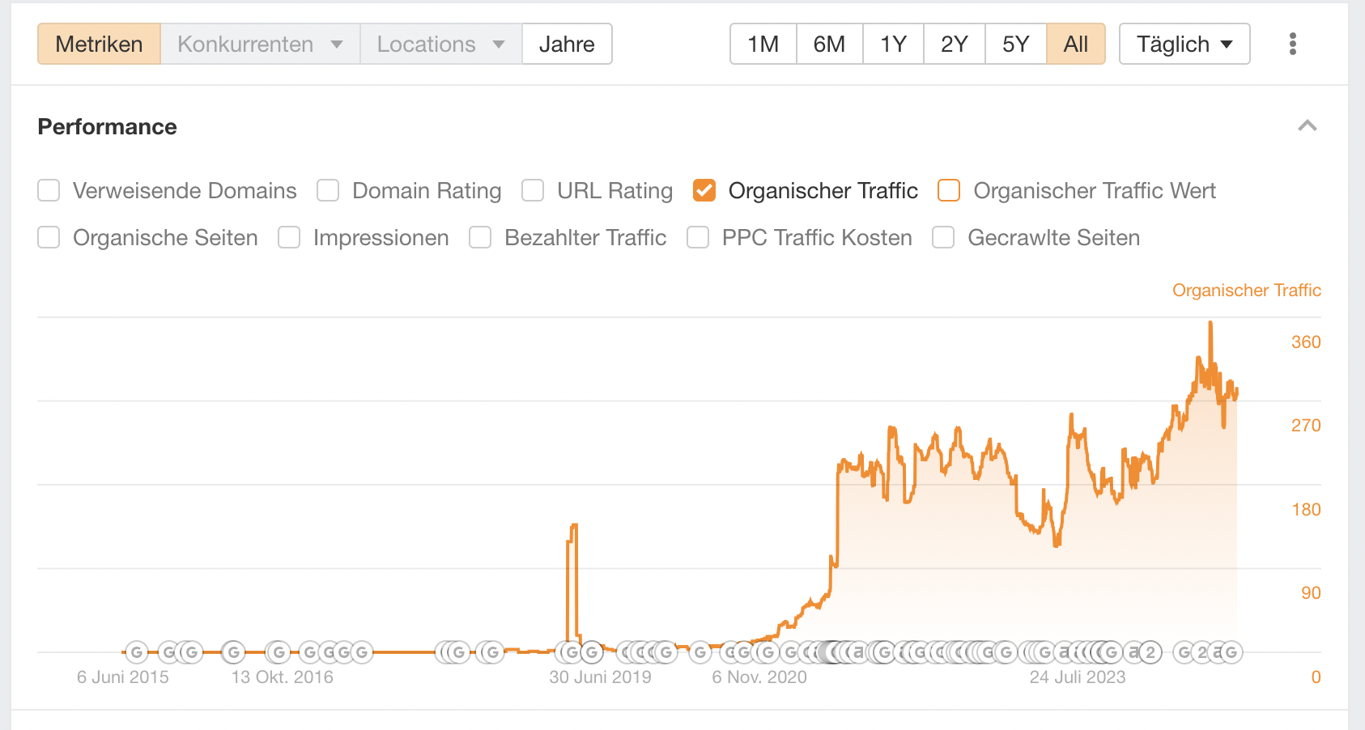Click the last Google marker at the chart's right end
The image size is (1365, 730).
tap(1231, 652)
